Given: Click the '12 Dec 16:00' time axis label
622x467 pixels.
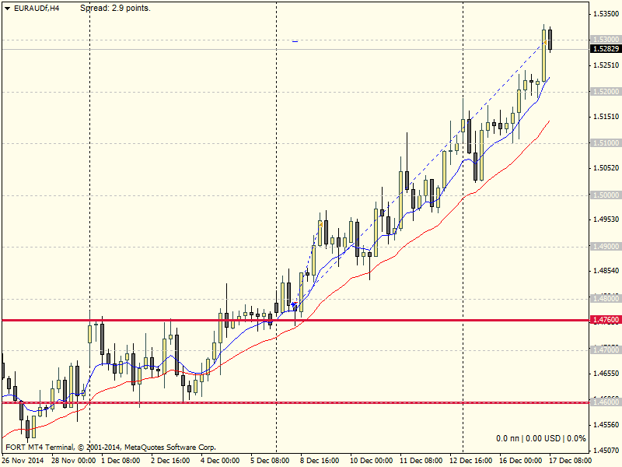Looking at the screenshot, I should (470, 461).
